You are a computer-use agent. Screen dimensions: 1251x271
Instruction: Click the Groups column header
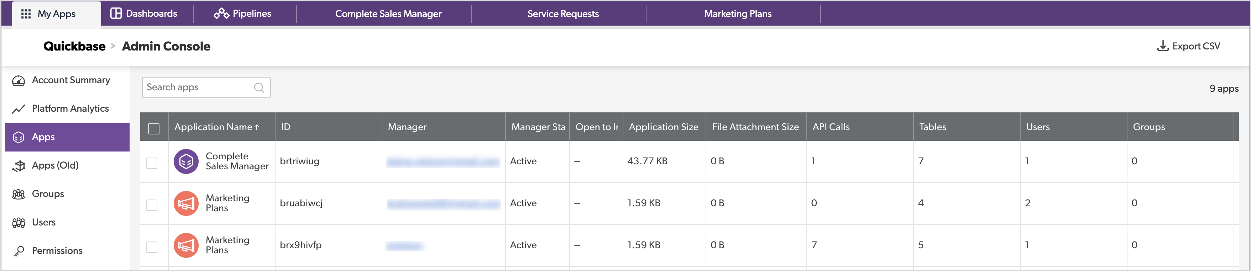1180,127
